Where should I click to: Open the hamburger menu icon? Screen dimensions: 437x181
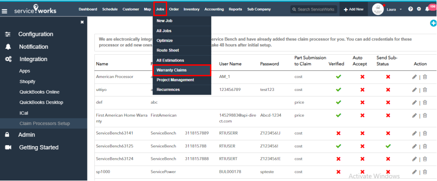tap(5, 11)
